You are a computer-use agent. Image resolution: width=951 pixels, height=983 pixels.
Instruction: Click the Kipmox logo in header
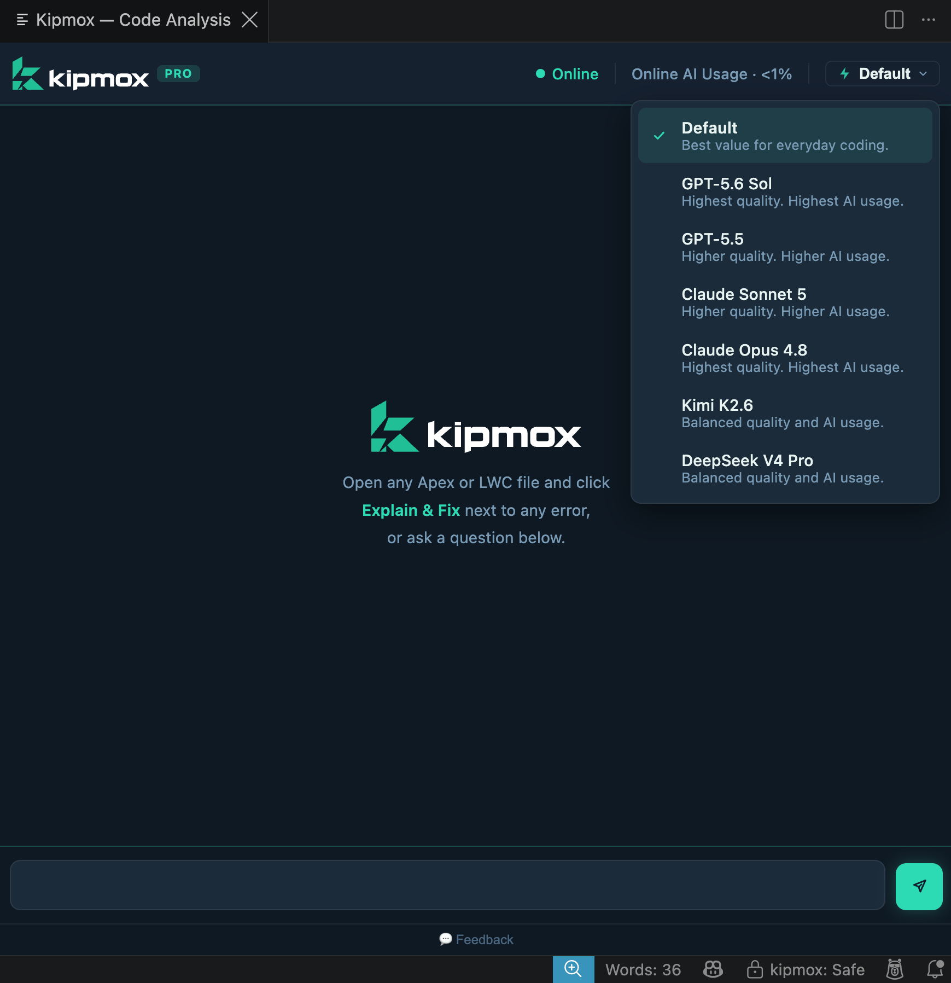point(80,74)
